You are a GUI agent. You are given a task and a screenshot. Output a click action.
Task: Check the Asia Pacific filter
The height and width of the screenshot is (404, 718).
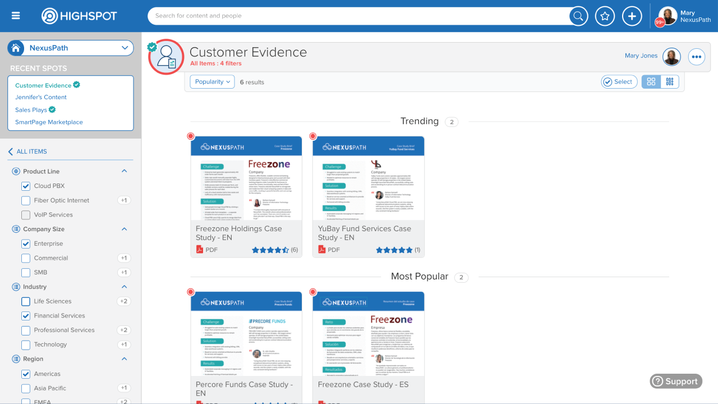coord(26,388)
